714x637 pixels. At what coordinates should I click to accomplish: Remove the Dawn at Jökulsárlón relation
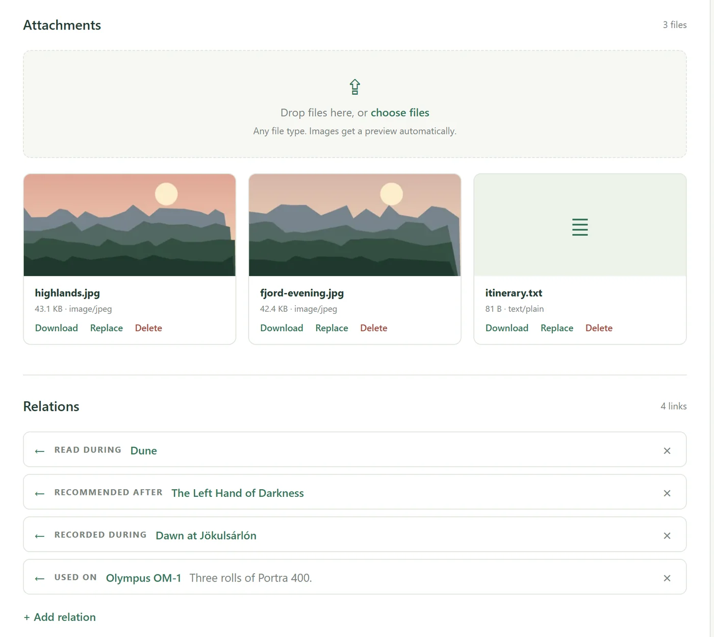(x=667, y=536)
